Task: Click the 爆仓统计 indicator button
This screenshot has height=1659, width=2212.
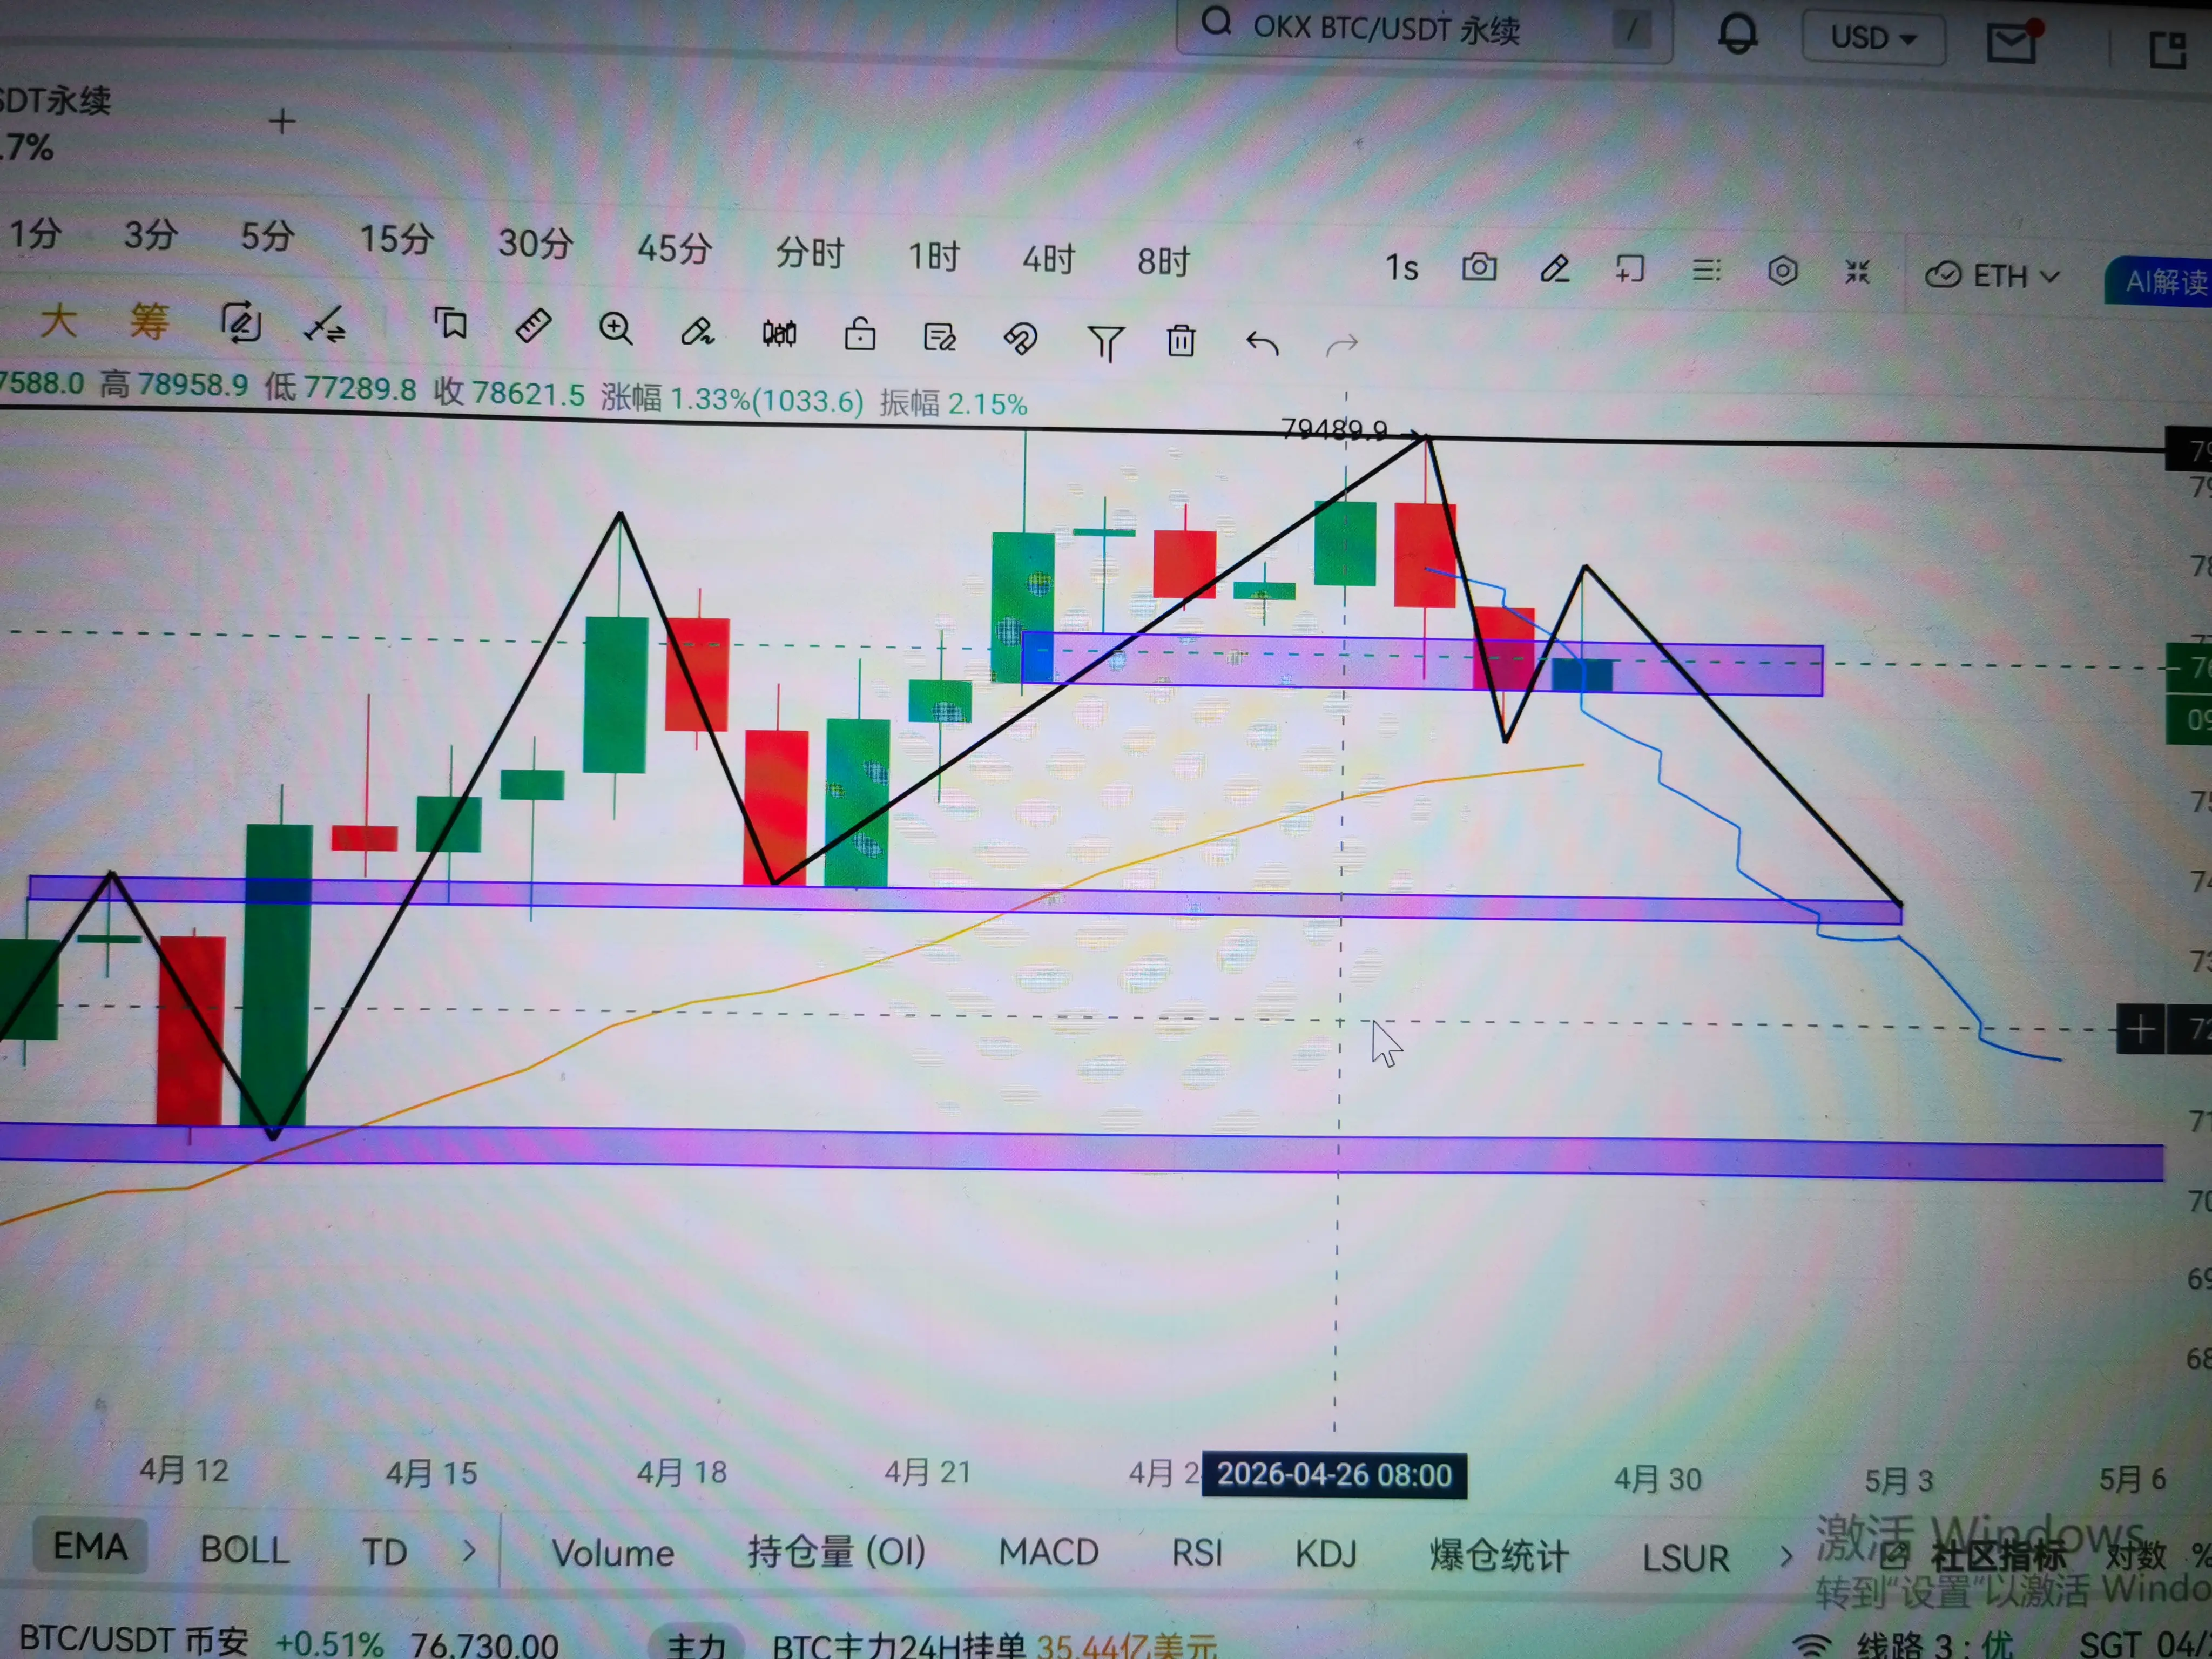Action: [x=1498, y=1555]
